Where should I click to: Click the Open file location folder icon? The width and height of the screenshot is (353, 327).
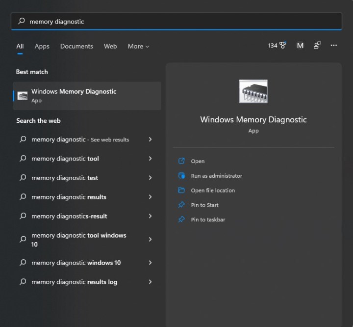click(181, 191)
